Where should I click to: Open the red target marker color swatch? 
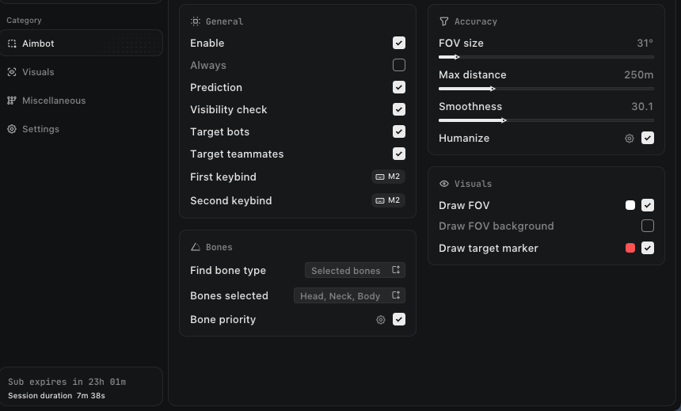[x=630, y=248]
